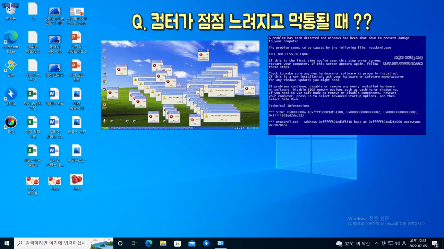
Task: Expand the hidden system tray icons
Action: click(376, 243)
